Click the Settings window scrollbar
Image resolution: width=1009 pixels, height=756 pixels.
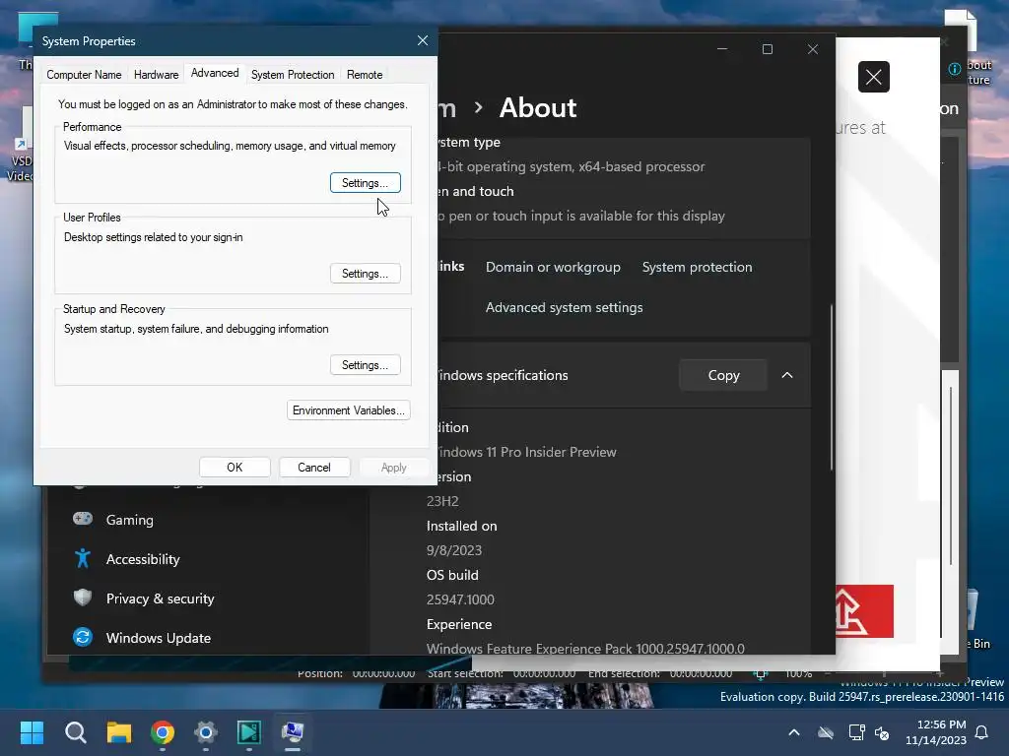tap(832, 388)
